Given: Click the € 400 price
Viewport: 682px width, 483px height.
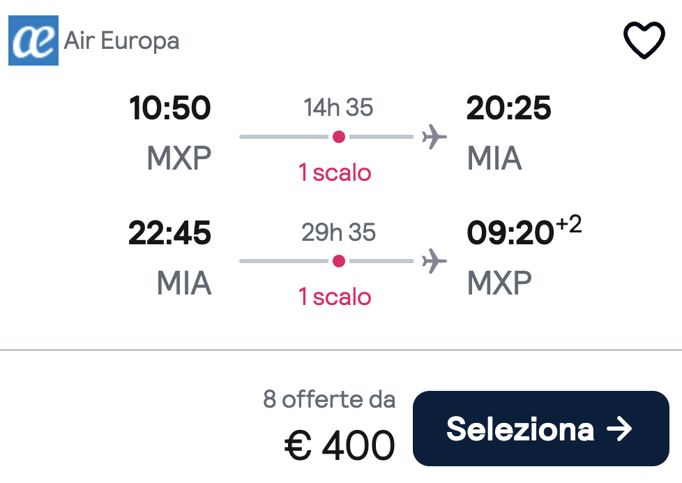Looking at the screenshot, I should (x=340, y=445).
